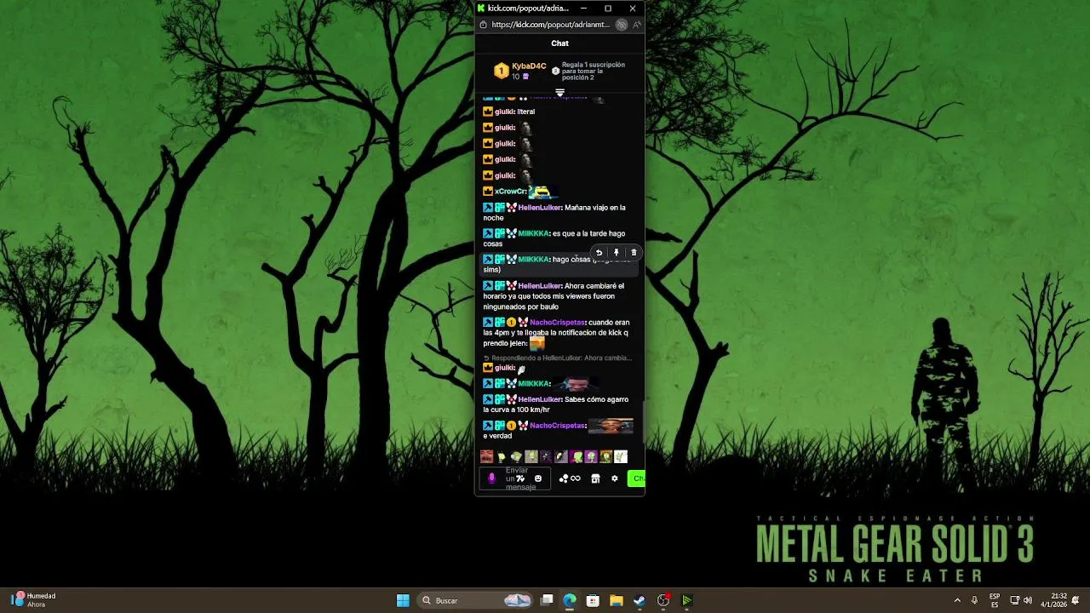The width and height of the screenshot is (1090, 613).
Task: Open the Humedad weather widget
Action: pos(34,600)
